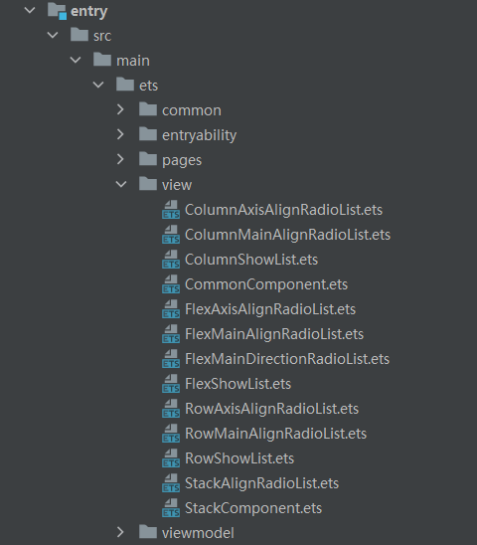
Task: Open file StackAlignRadioList.ets
Action: tap(261, 483)
